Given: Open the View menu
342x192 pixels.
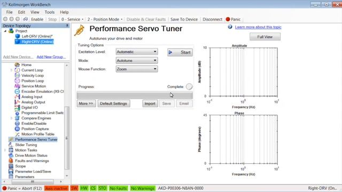Looking at the screenshot, I should point(35,12).
